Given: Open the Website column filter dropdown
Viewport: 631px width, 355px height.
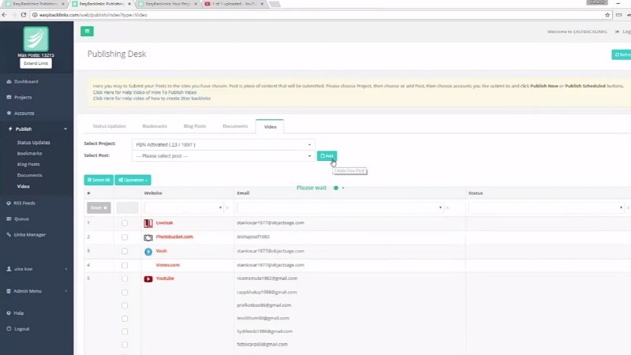Looking at the screenshot, I should 183,207.
